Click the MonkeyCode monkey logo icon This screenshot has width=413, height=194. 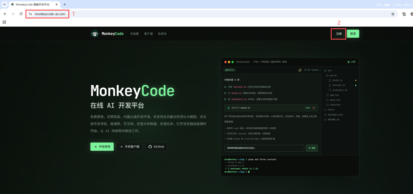(x=94, y=34)
